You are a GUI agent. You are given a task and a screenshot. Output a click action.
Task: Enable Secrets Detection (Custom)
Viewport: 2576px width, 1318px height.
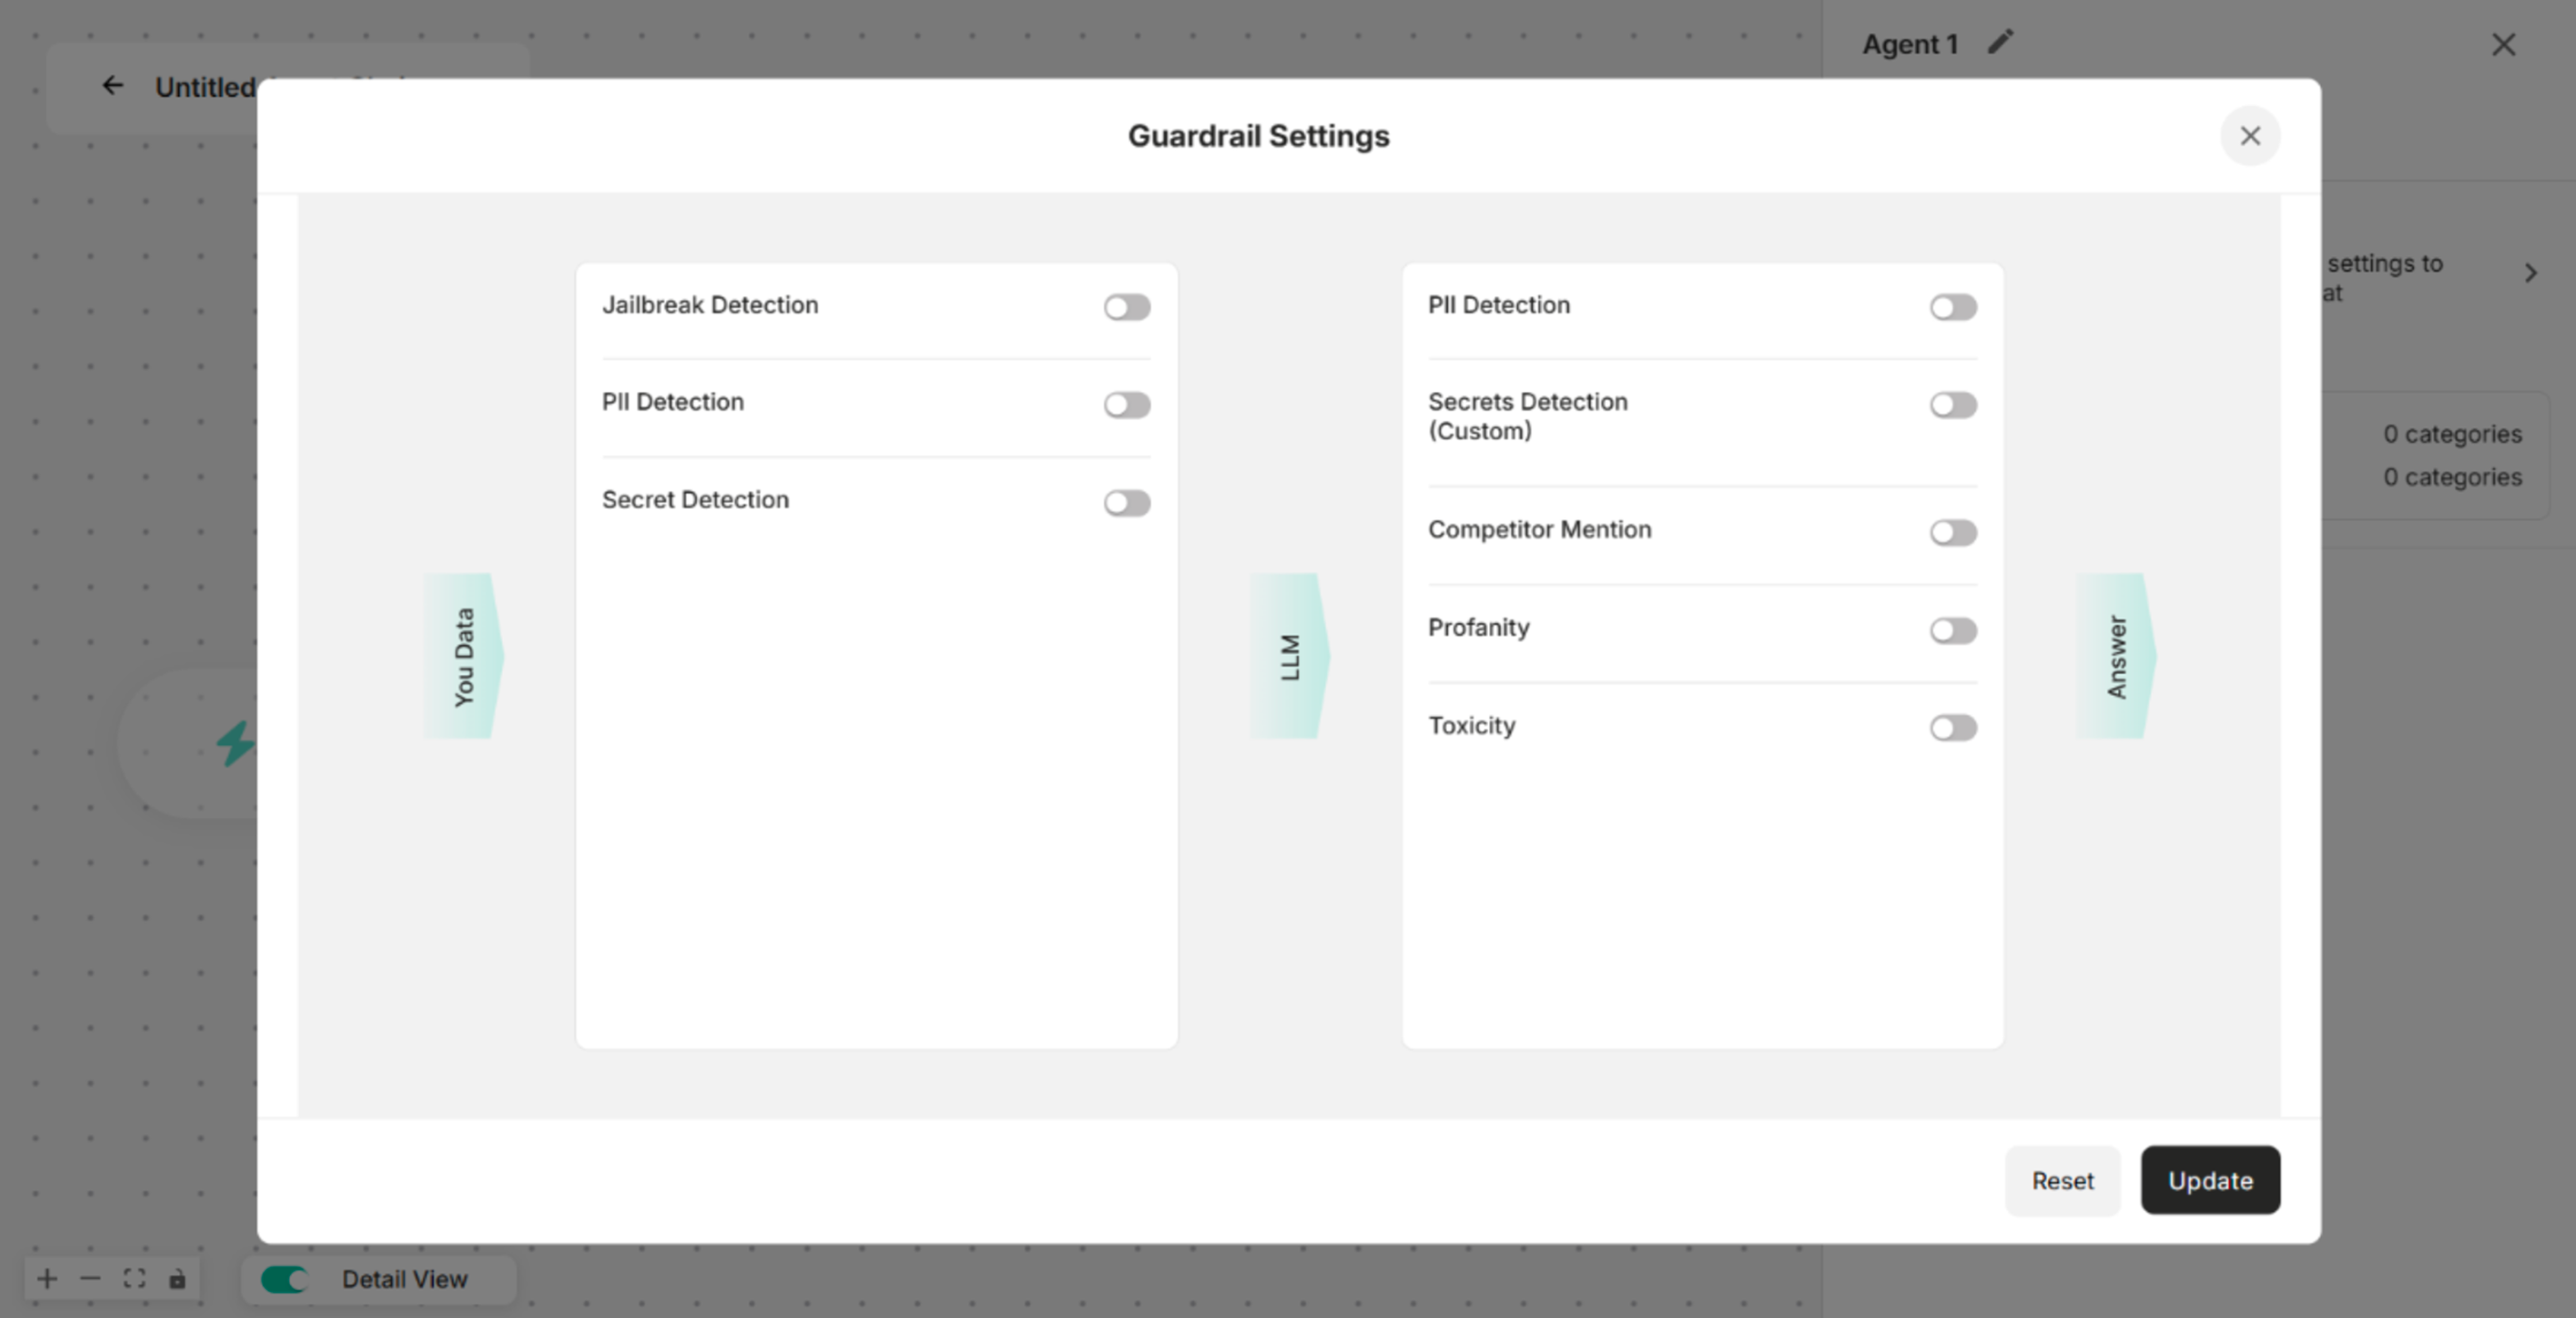coord(1953,405)
